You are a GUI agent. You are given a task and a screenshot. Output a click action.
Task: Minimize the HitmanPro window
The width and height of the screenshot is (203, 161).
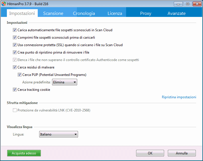pyautogui.click(x=178, y=4)
